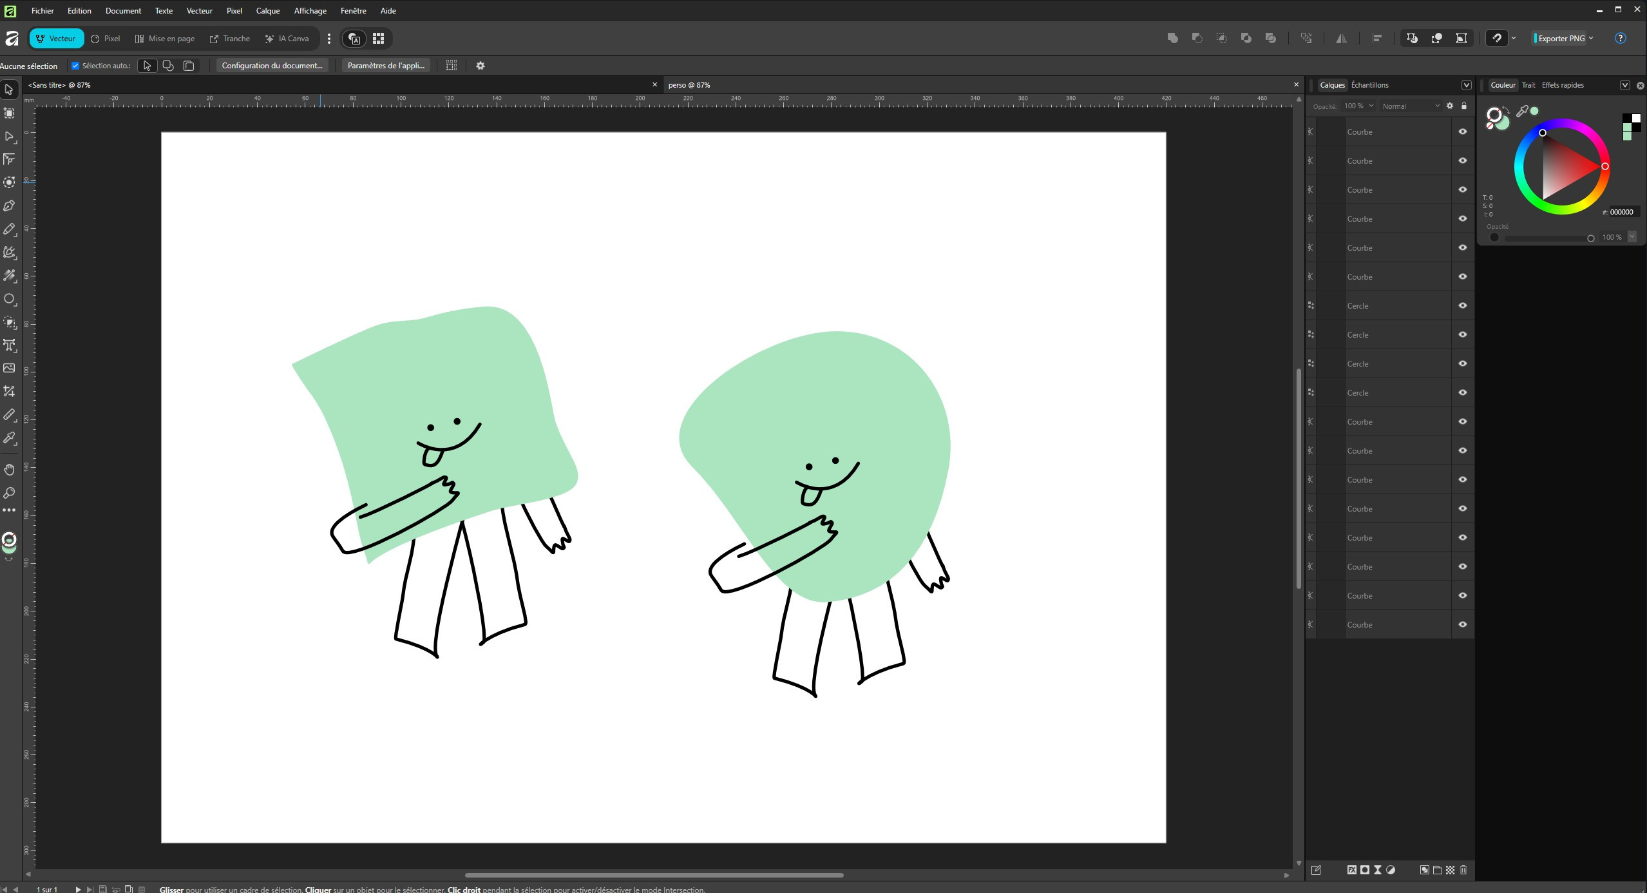Open the IA Canva studio
This screenshot has width=1647, height=893.
(x=287, y=39)
